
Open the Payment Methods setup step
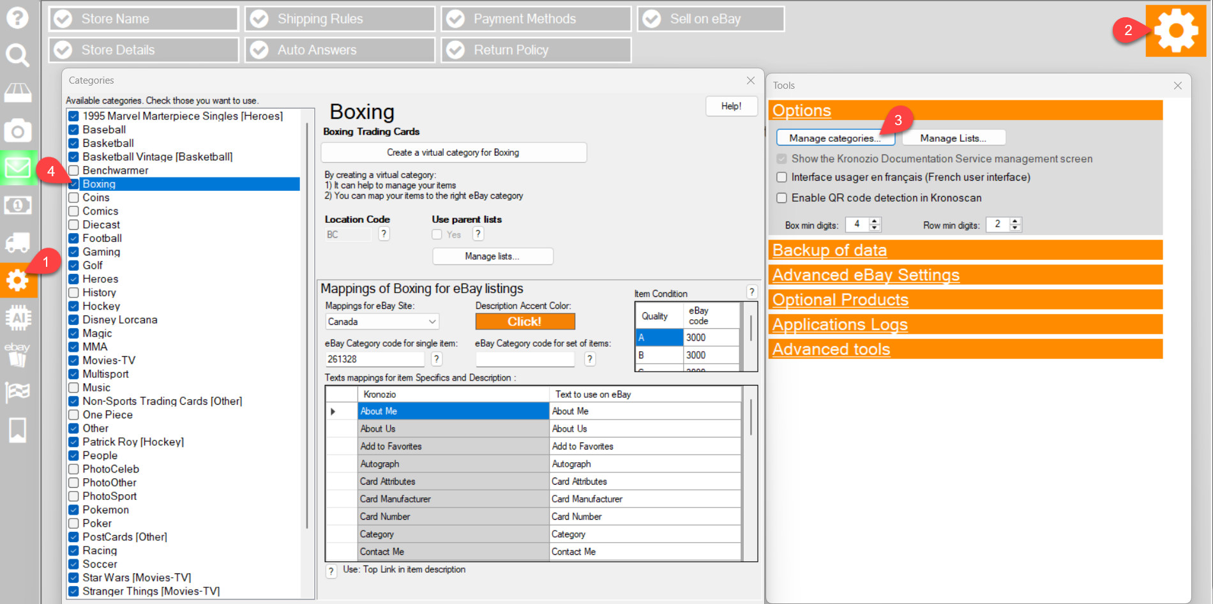click(x=536, y=19)
